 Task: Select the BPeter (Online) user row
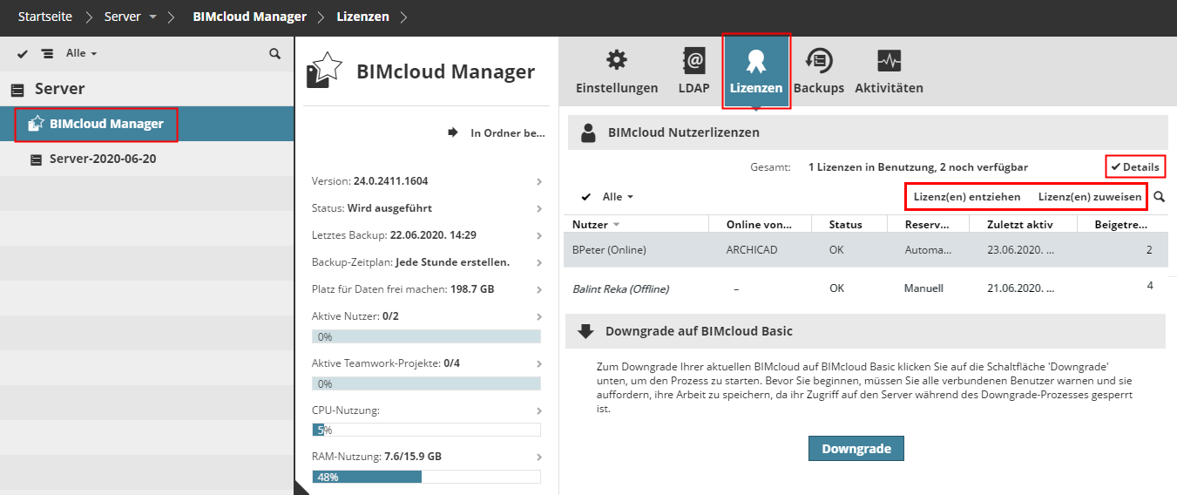tap(866, 250)
